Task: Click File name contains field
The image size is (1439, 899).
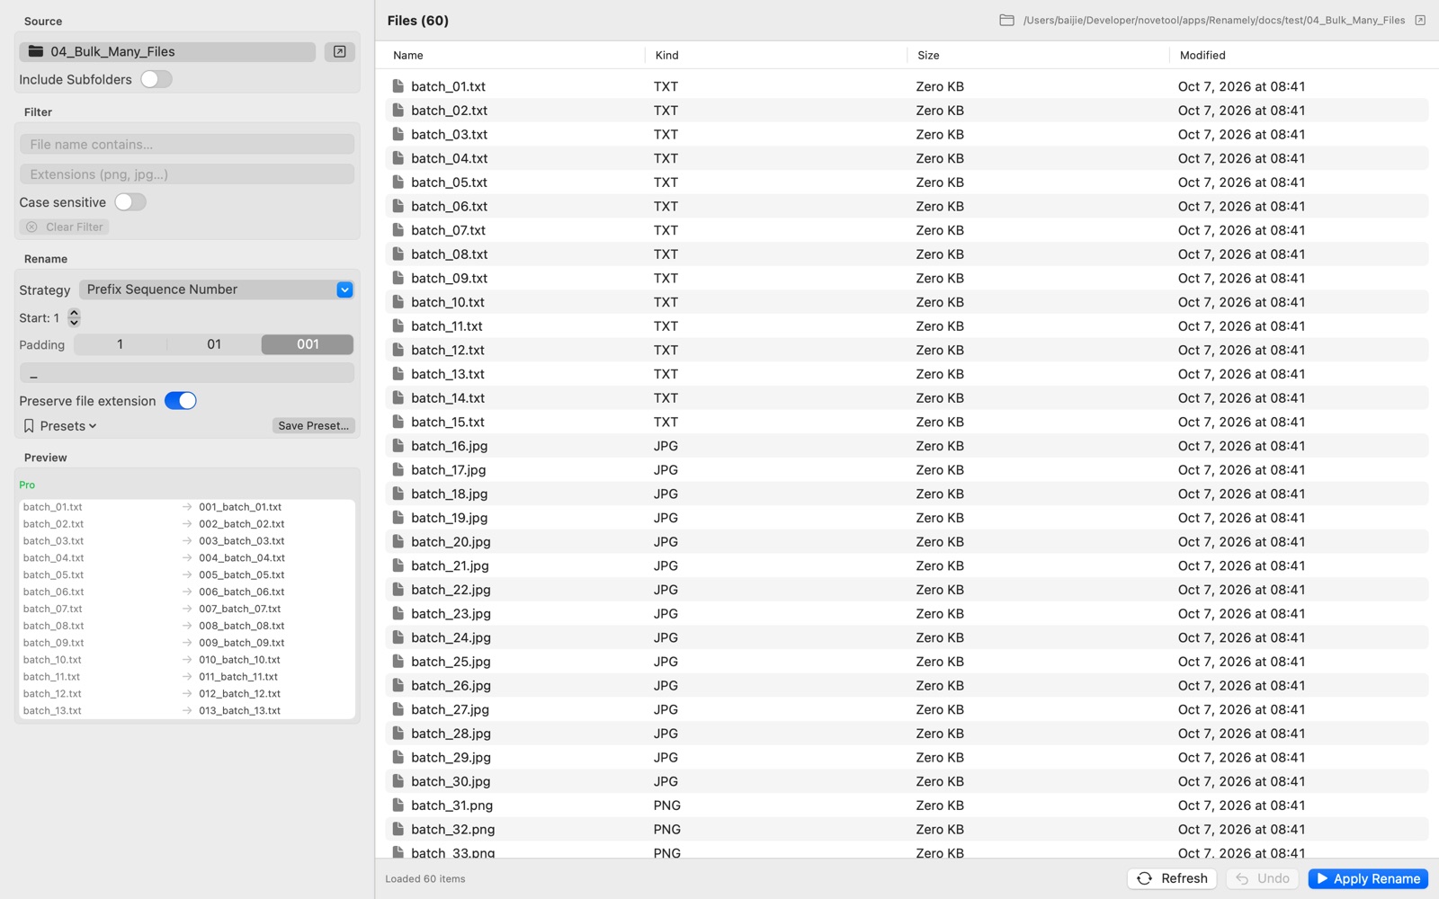Action: click(x=187, y=144)
